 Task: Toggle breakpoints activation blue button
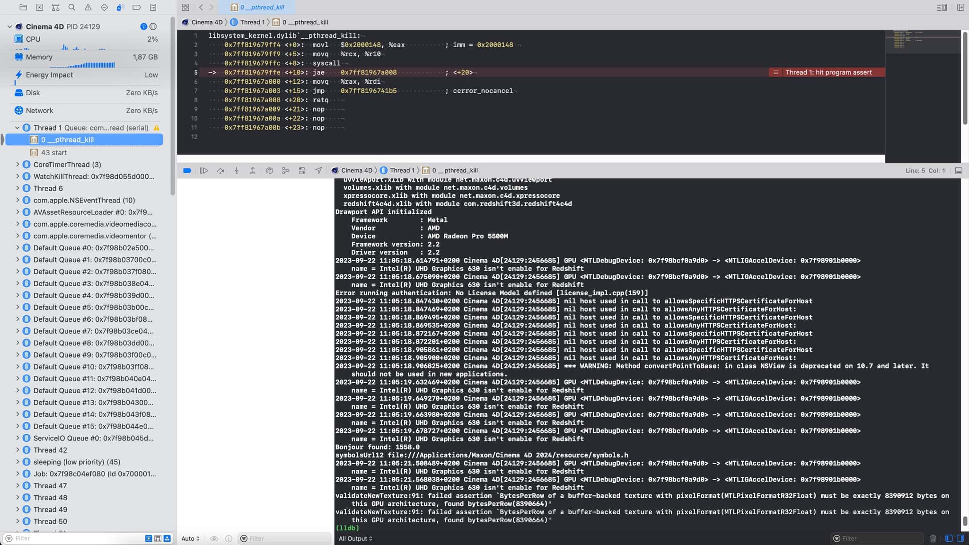click(187, 170)
